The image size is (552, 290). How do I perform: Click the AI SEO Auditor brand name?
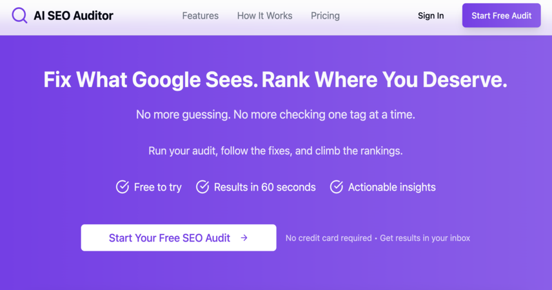click(74, 15)
